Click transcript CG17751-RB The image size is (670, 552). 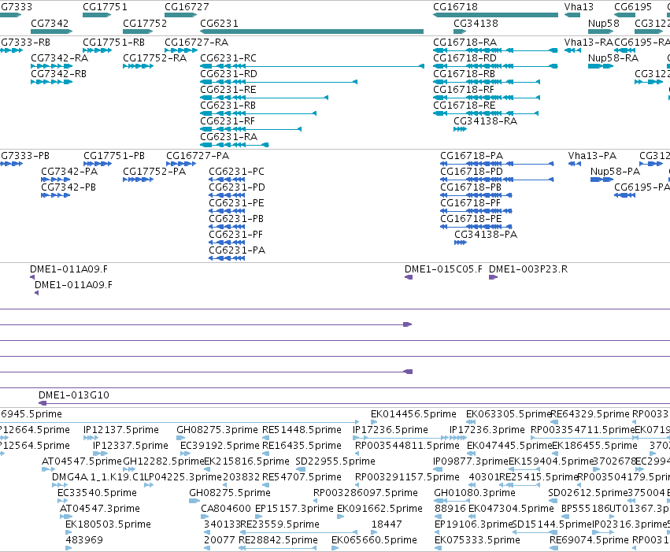113,43
